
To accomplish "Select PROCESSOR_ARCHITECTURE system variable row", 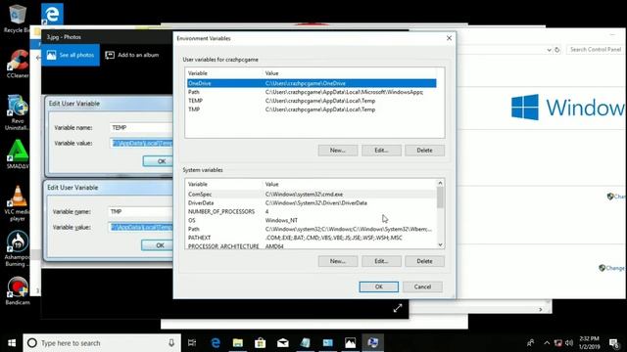I will (312, 245).
